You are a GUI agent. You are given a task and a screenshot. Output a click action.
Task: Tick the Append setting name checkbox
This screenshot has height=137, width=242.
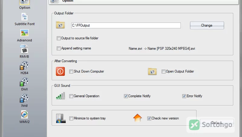click(x=59, y=48)
